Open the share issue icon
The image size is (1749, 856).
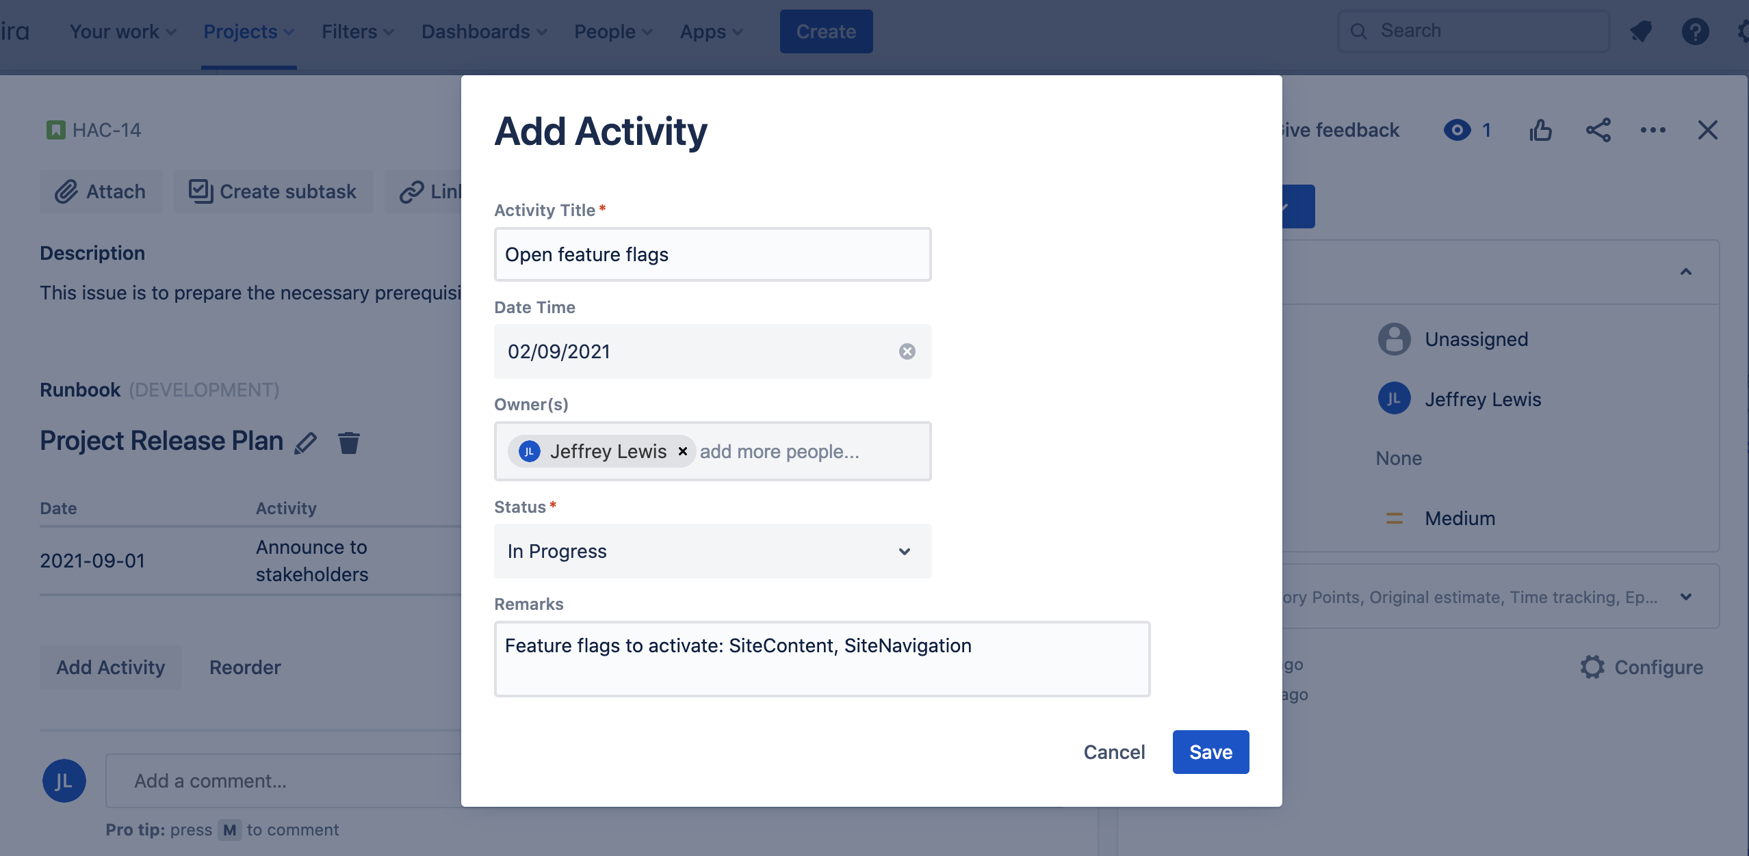(x=1598, y=130)
